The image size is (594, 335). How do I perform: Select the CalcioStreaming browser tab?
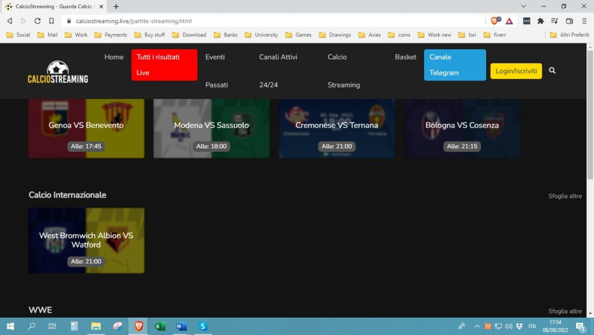49,6
